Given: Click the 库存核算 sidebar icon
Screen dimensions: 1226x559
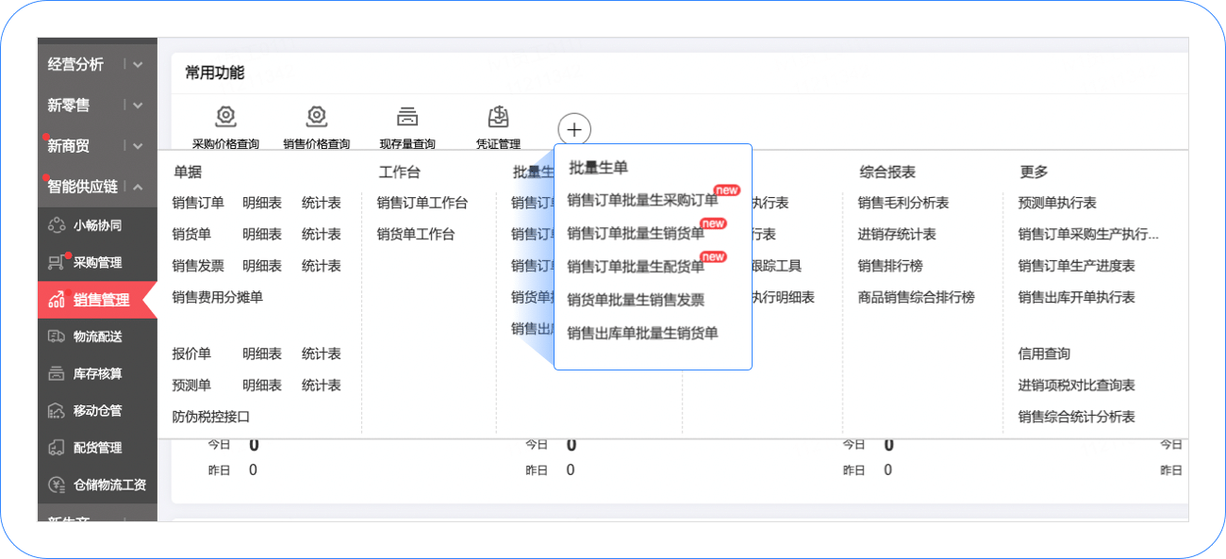Looking at the screenshot, I should pos(56,373).
